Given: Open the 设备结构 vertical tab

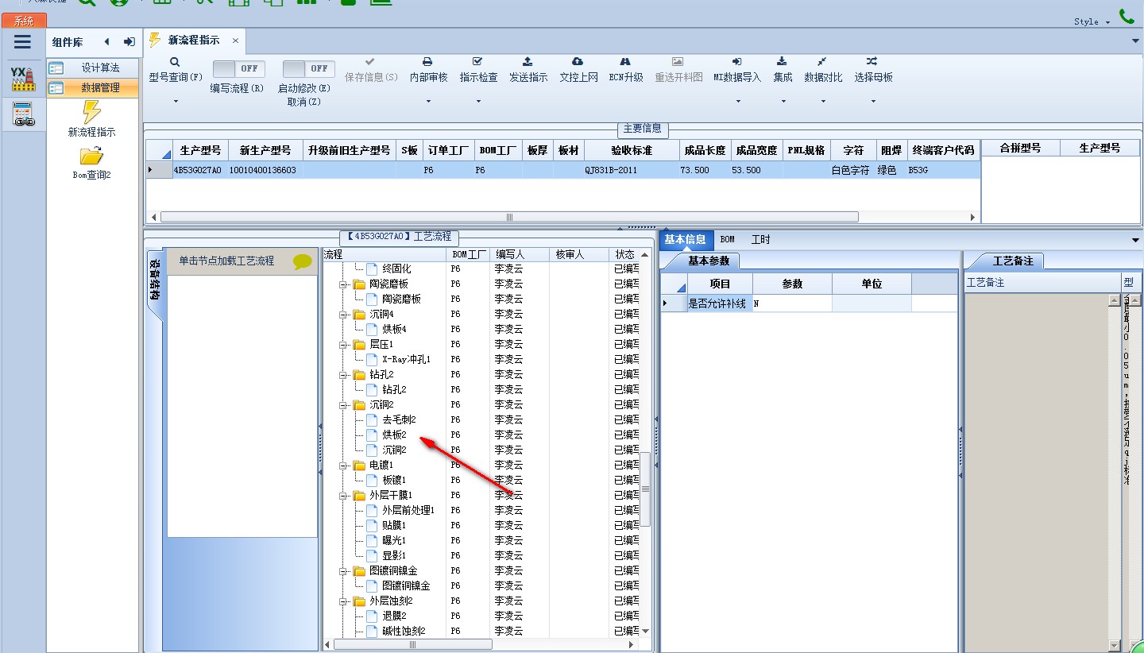Looking at the screenshot, I should [x=155, y=280].
